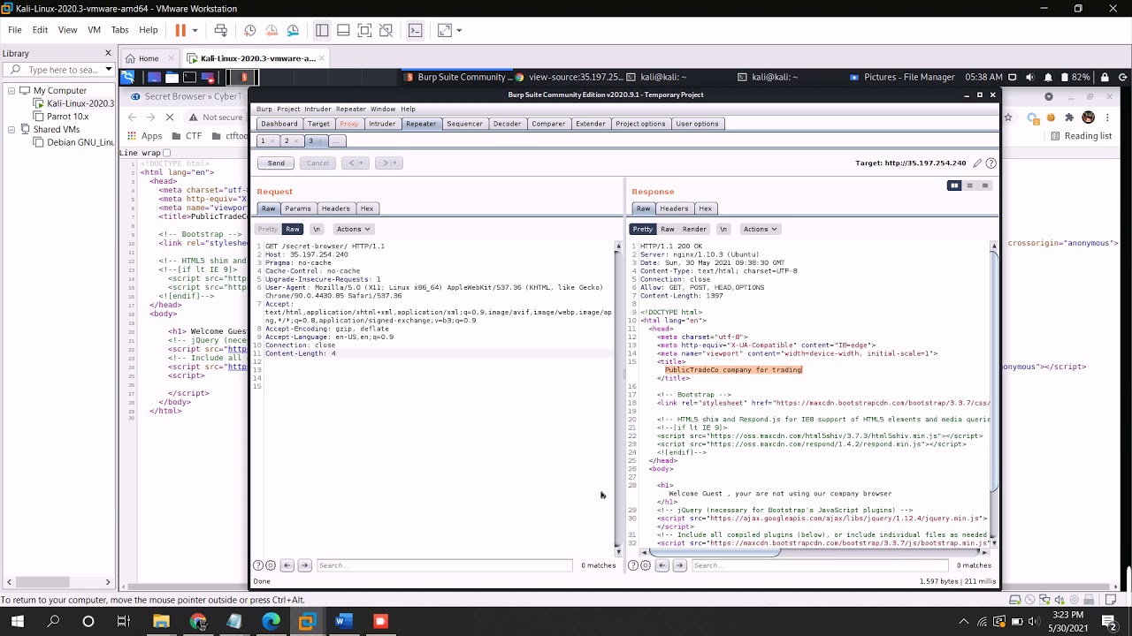Collapse My Computer tree node
This screenshot has height=636, width=1132.
12,90
